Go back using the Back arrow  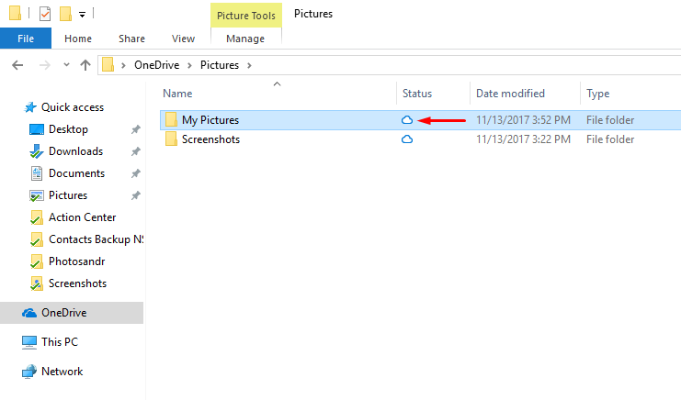click(x=17, y=65)
